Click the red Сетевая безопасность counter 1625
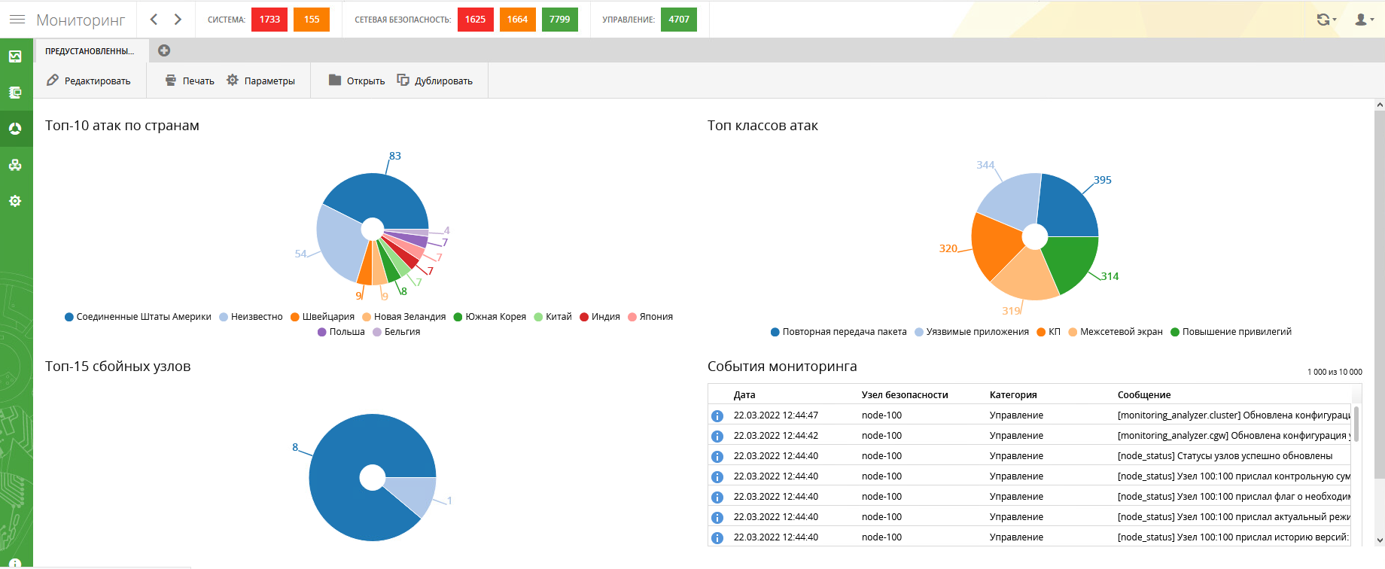Screen dimensions: 1385x569 [475, 20]
